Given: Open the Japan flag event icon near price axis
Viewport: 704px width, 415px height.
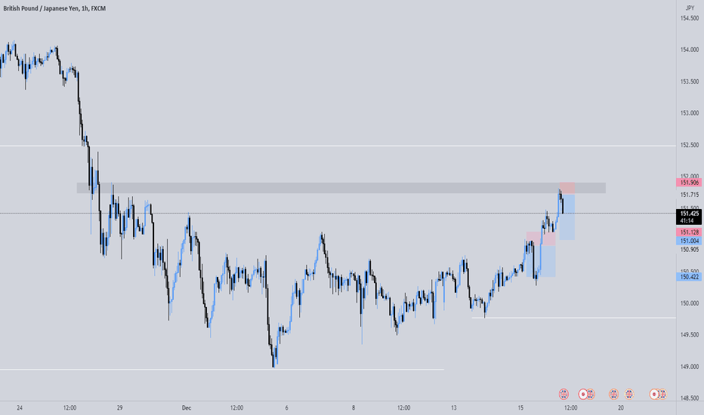Looking at the screenshot, I should click(654, 395).
